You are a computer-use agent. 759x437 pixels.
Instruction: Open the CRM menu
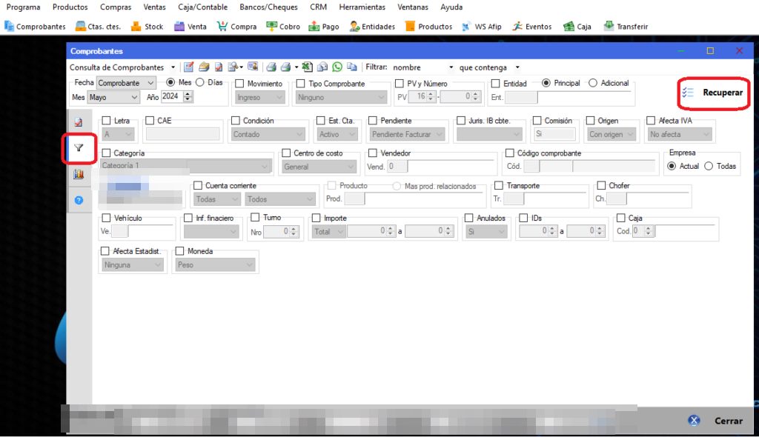pyautogui.click(x=318, y=7)
